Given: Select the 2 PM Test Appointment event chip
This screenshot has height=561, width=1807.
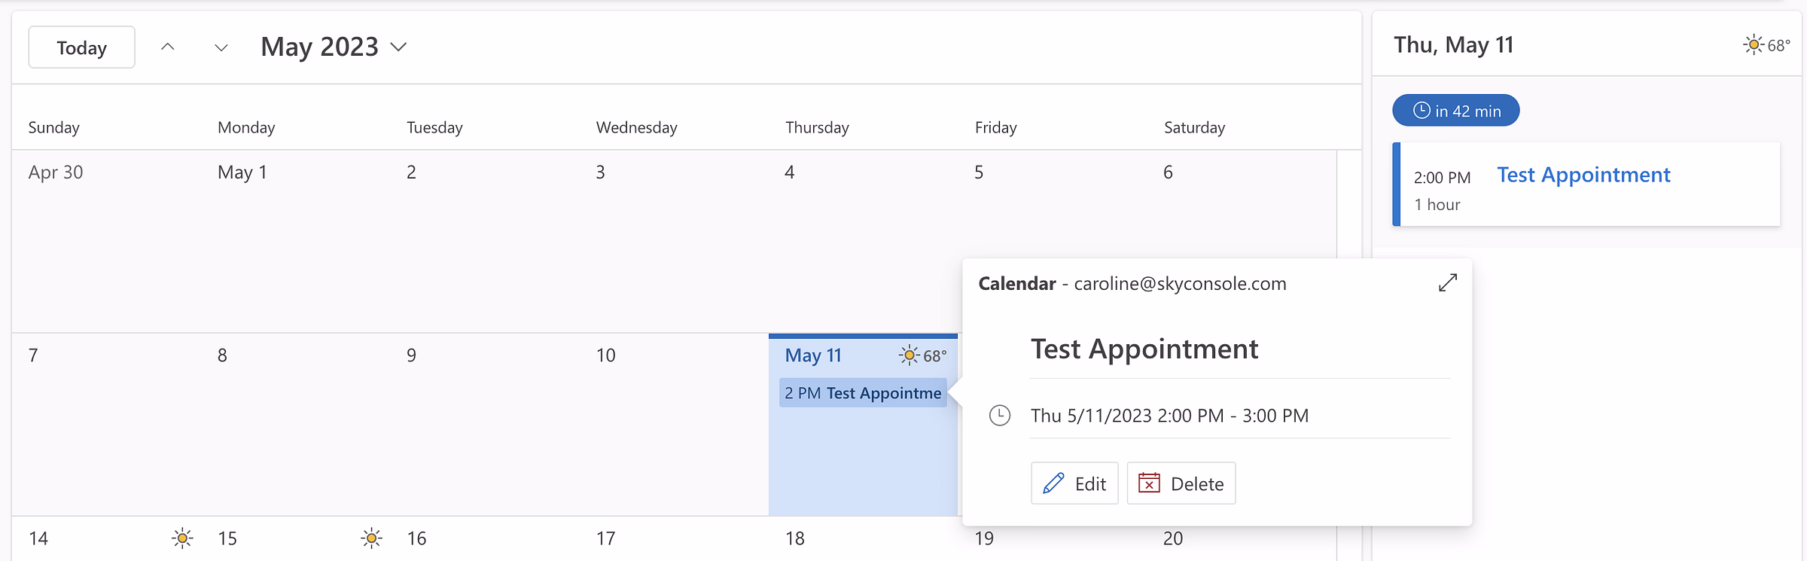Looking at the screenshot, I should (863, 393).
